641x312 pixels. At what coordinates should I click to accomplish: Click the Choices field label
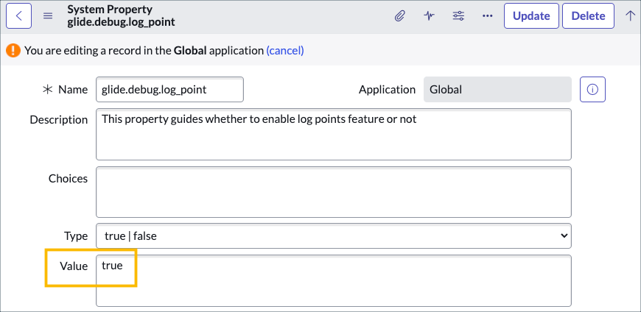click(68, 179)
